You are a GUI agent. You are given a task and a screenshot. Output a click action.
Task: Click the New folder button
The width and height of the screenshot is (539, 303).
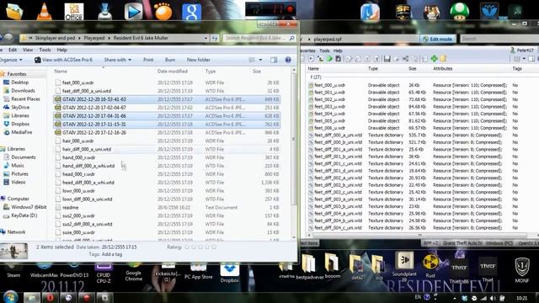point(199,60)
